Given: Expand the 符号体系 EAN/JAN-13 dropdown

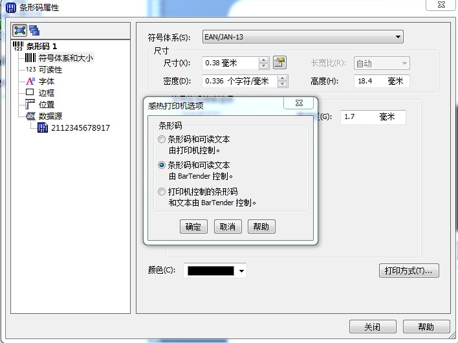Looking at the screenshot, I should tap(398, 37).
